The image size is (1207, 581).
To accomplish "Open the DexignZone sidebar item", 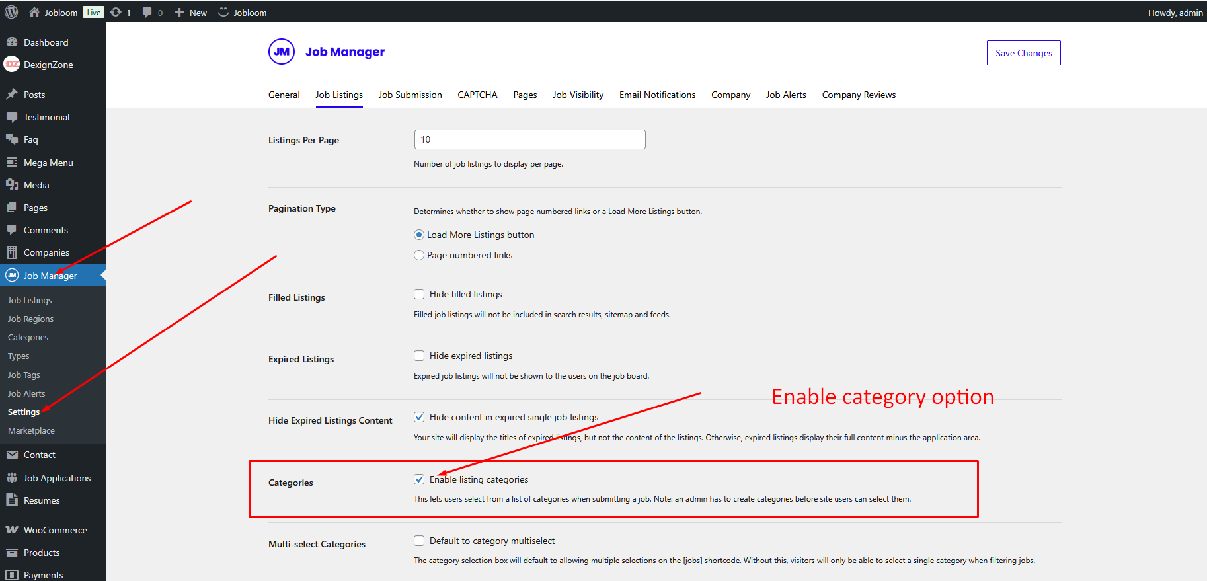I will coord(48,65).
